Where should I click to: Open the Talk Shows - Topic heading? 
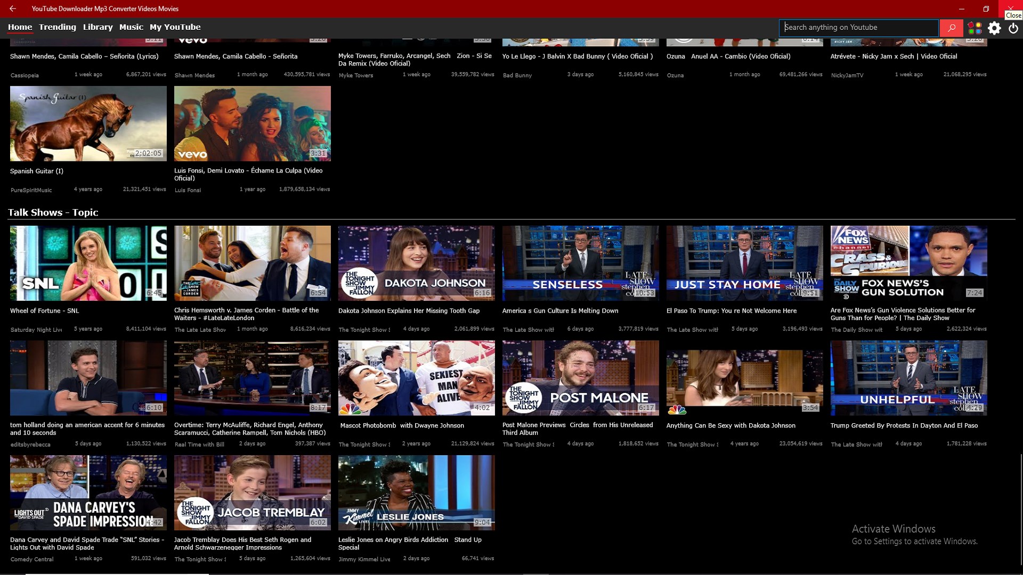point(53,212)
